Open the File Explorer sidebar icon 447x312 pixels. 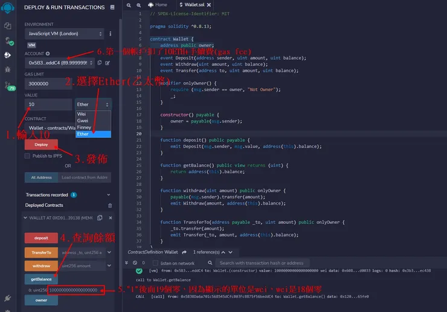tap(8, 26)
